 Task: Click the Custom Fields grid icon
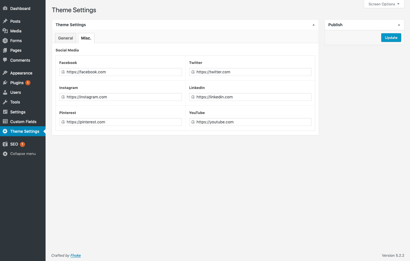point(5,121)
